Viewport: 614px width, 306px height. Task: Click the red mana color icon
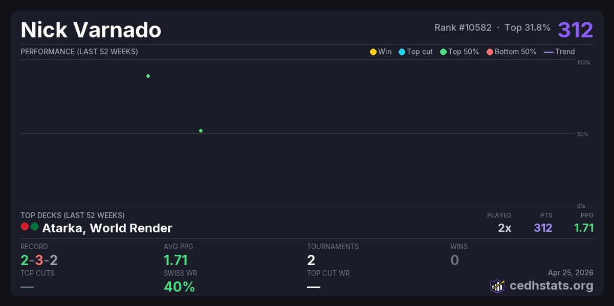tap(25, 227)
